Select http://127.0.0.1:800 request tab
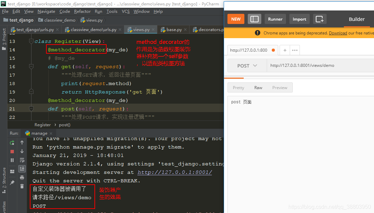This screenshot has height=213, width=374. pyautogui.click(x=253, y=50)
